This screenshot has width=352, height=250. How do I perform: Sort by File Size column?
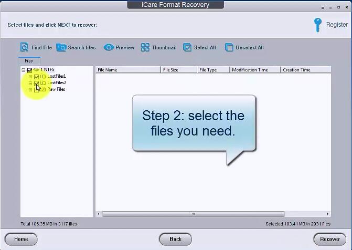179,70
